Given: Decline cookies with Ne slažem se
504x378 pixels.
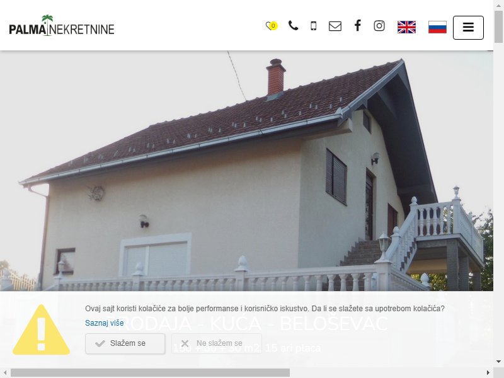Looking at the screenshot, I should coord(217,343).
